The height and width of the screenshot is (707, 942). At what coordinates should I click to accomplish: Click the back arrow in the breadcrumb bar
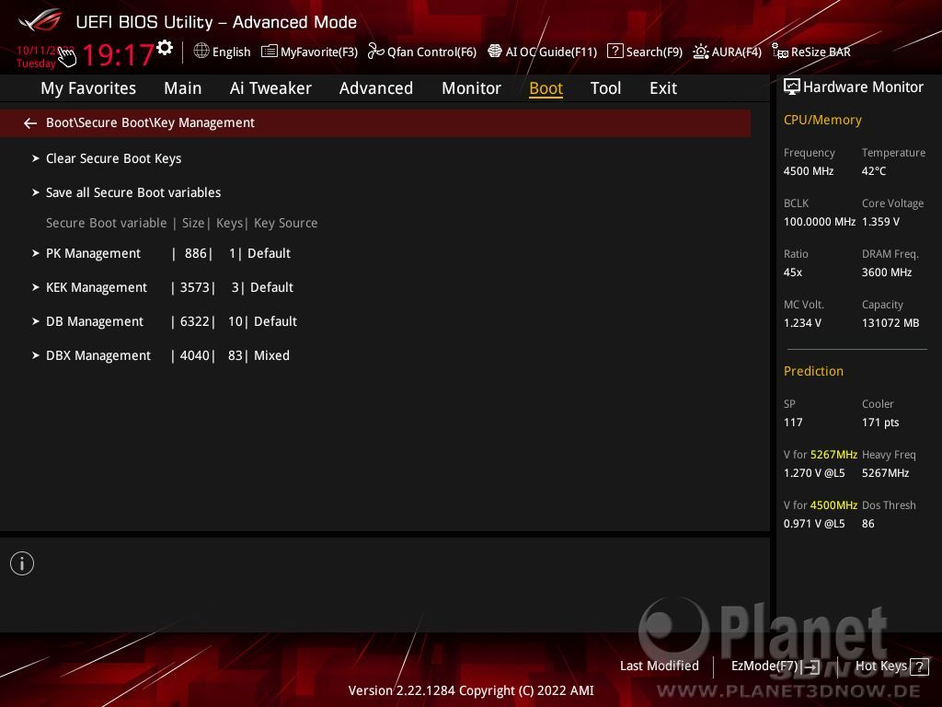[x=30, y=123]
